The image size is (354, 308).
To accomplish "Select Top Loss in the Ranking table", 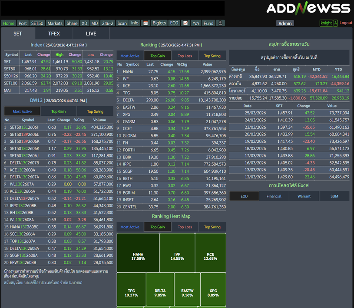I will (185, 56).
